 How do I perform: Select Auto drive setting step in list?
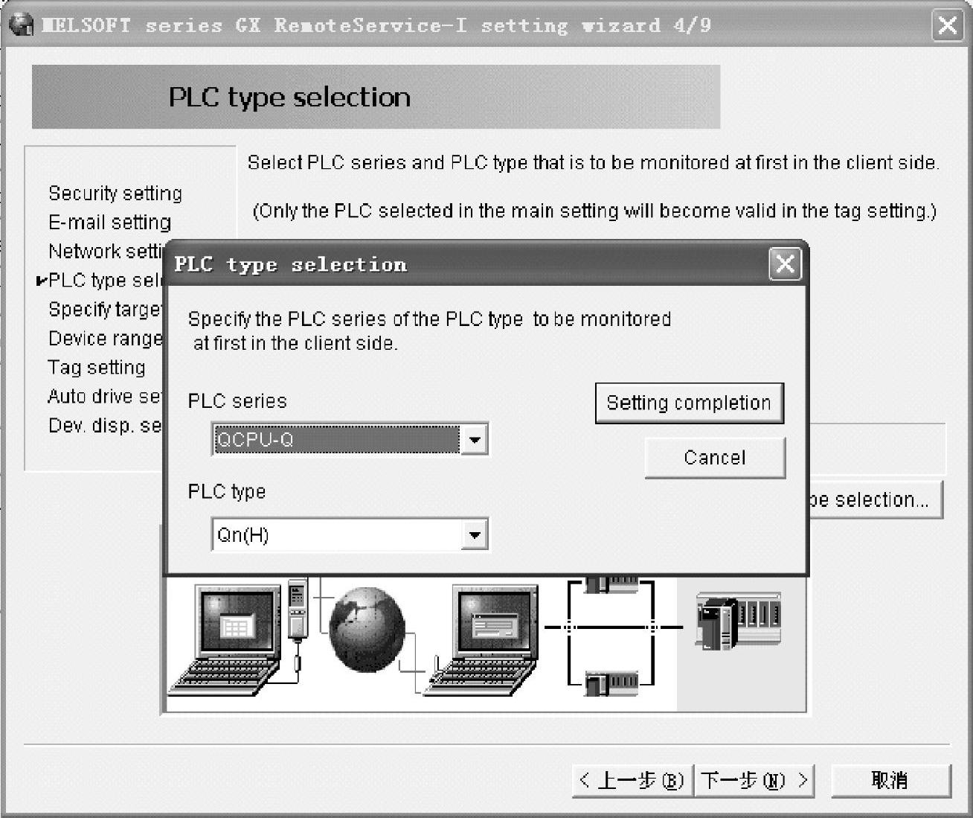point(106,397)
